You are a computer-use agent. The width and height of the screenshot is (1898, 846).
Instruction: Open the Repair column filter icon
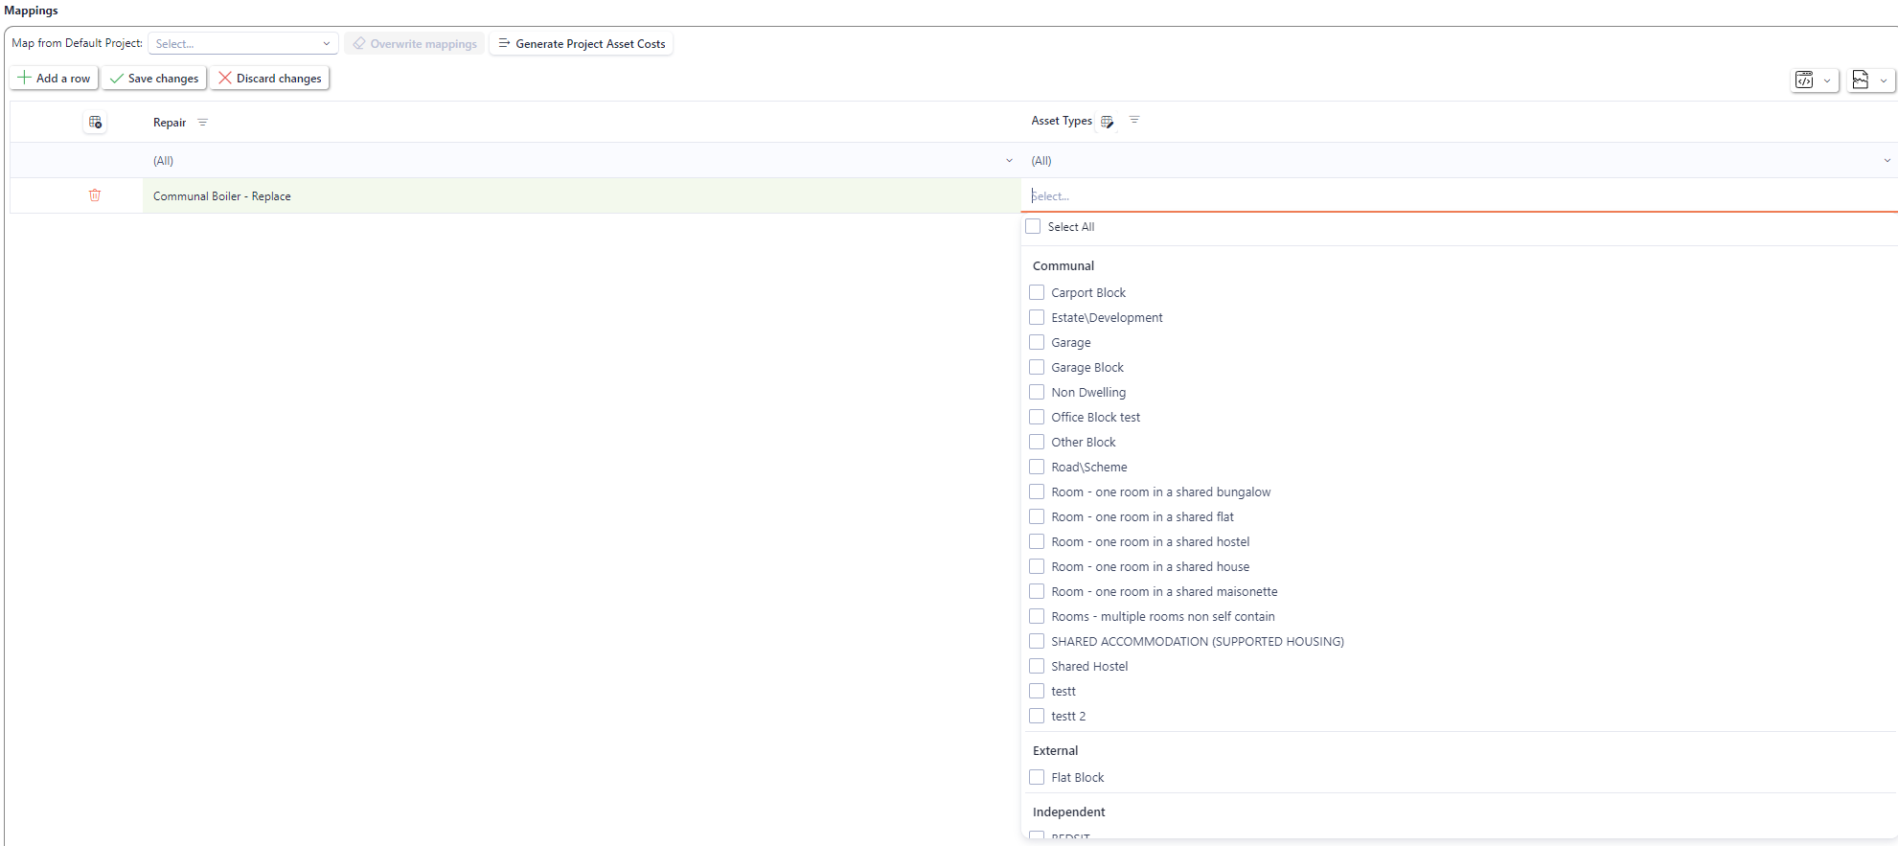pos(202,123)
